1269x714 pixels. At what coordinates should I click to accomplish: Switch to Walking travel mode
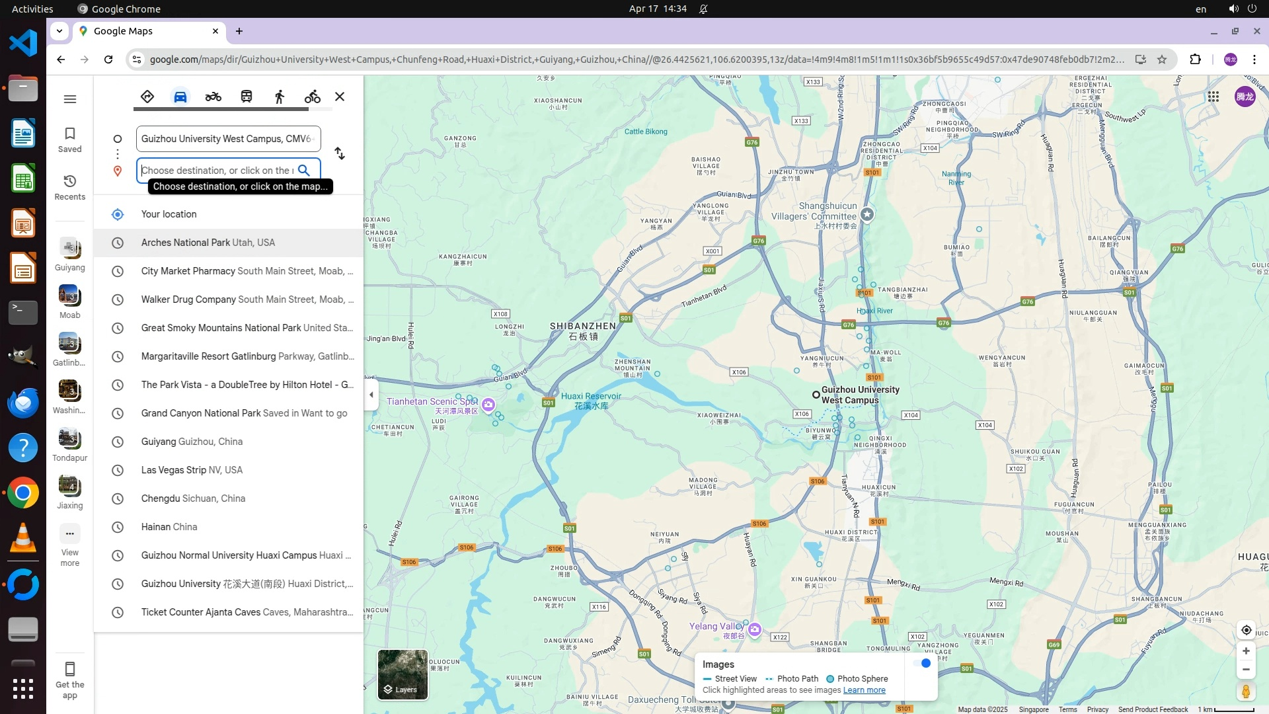click(279, 97)
